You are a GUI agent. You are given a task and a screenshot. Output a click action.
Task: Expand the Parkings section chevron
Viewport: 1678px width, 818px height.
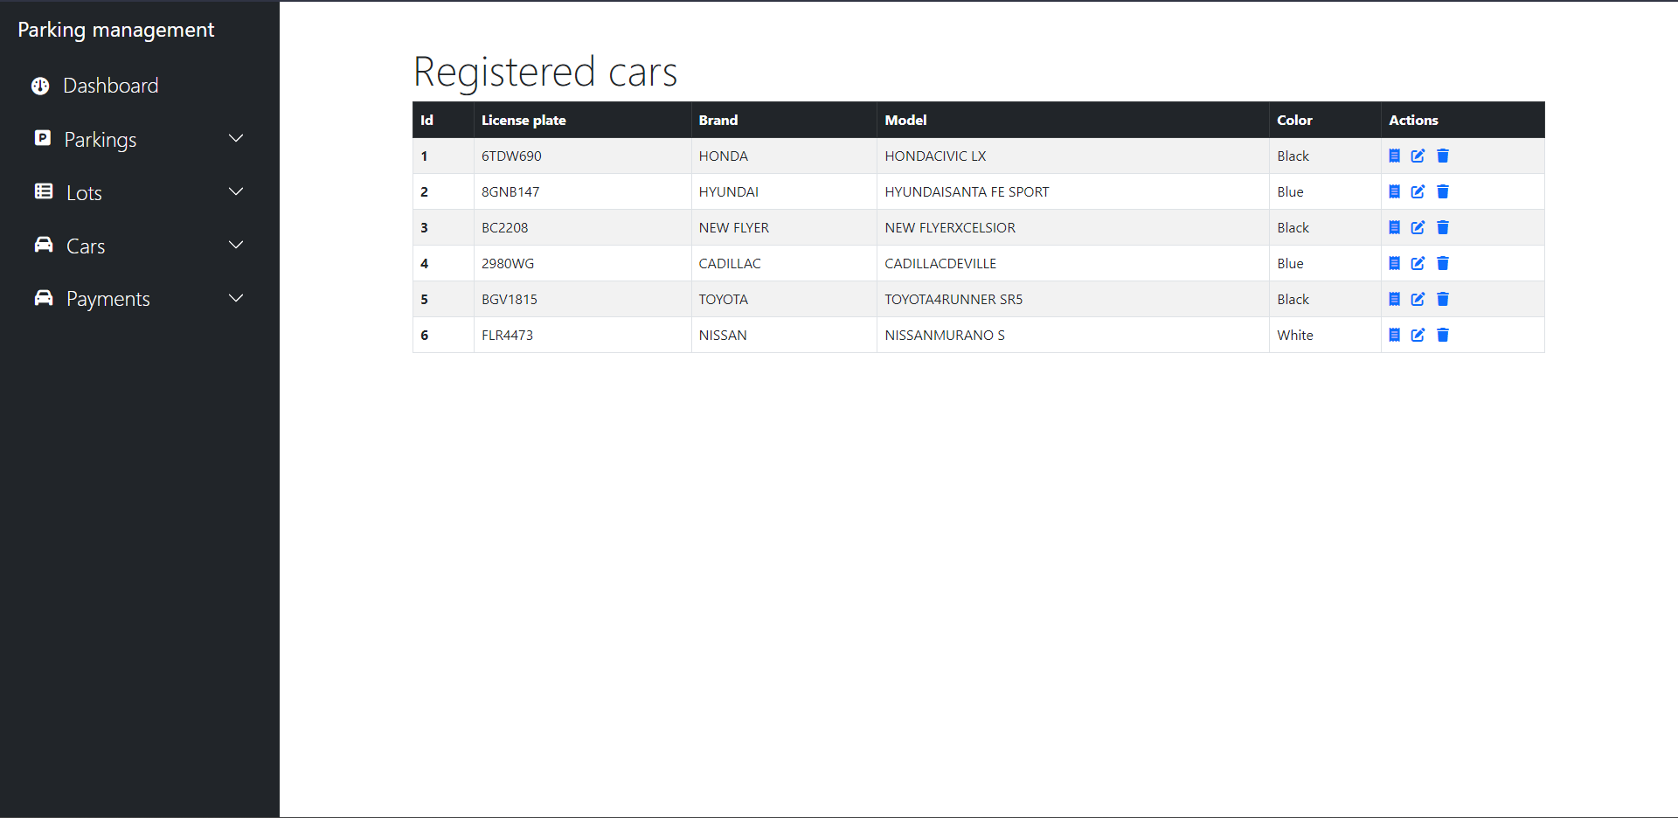235,138
